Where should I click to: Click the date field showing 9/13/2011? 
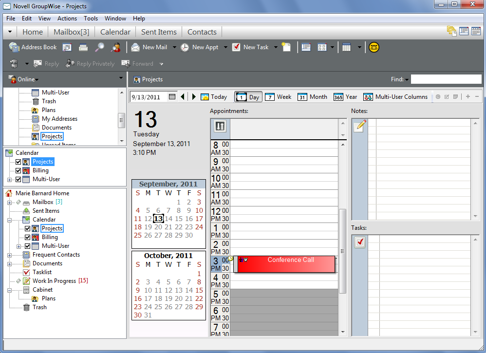(149, 97)
